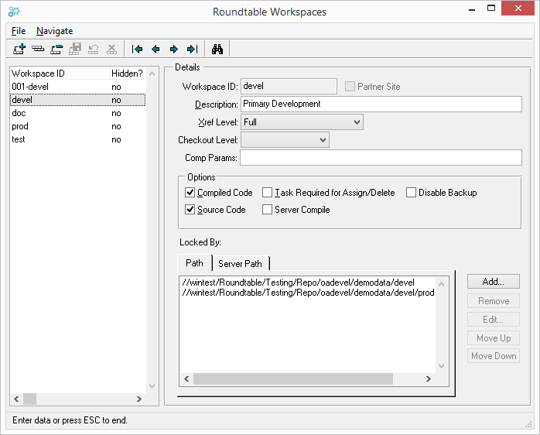540x435 pixels.
Task: Select the 001-devel workspace row
Action: point(78,87)
